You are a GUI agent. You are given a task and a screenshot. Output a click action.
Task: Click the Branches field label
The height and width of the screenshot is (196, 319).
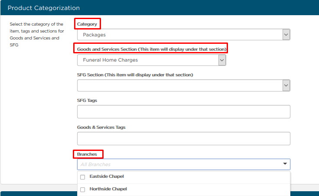(87, 154)
